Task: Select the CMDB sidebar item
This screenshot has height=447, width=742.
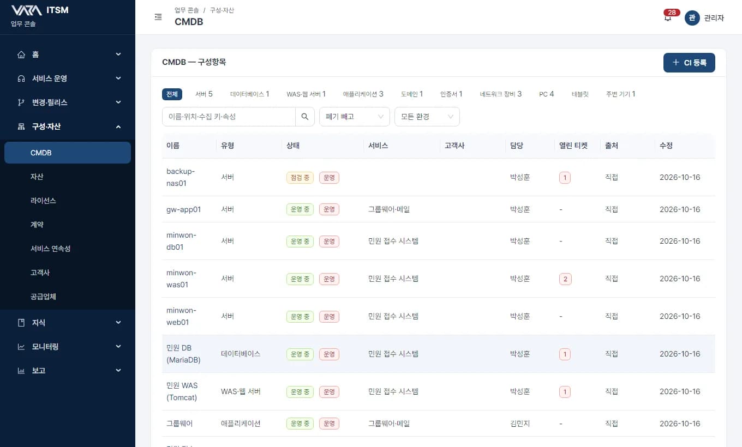Action: 68,153
